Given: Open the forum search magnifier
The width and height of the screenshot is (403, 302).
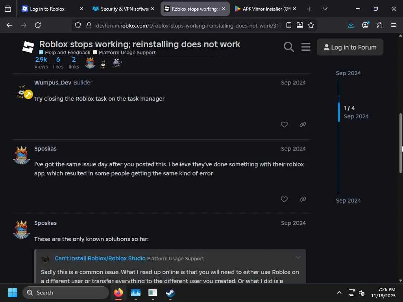Looking at the screenshot, I should tap(288, 47).
